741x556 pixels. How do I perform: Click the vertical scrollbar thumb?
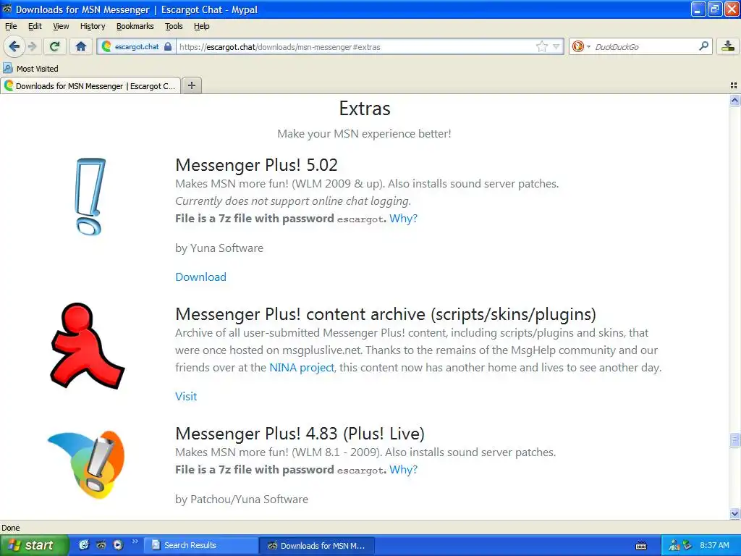(x=734, y=439)
